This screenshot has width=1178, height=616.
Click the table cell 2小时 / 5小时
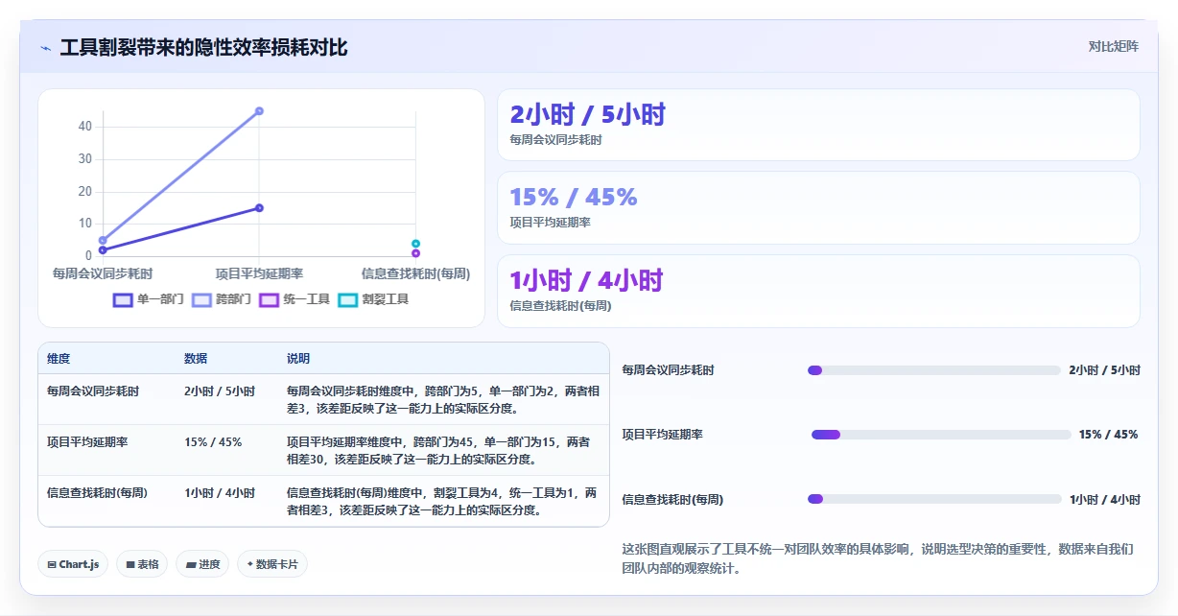[x=220, y=391]
